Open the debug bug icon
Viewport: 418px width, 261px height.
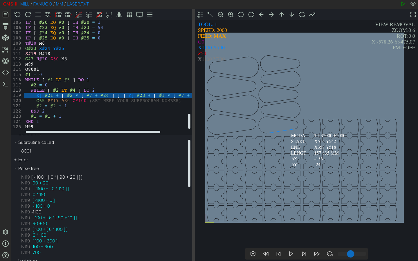[x=119, y=14]
